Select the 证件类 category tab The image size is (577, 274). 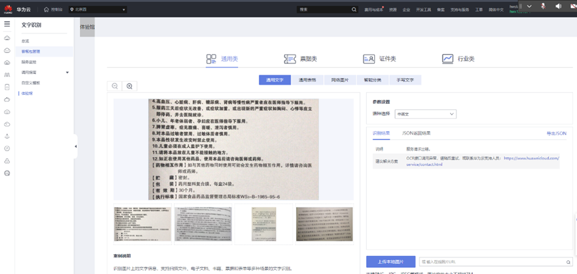(380, 59)
